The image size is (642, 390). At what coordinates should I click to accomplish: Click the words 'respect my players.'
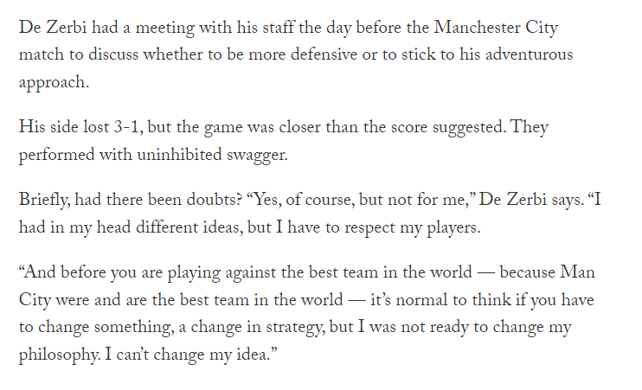point(413,228)
